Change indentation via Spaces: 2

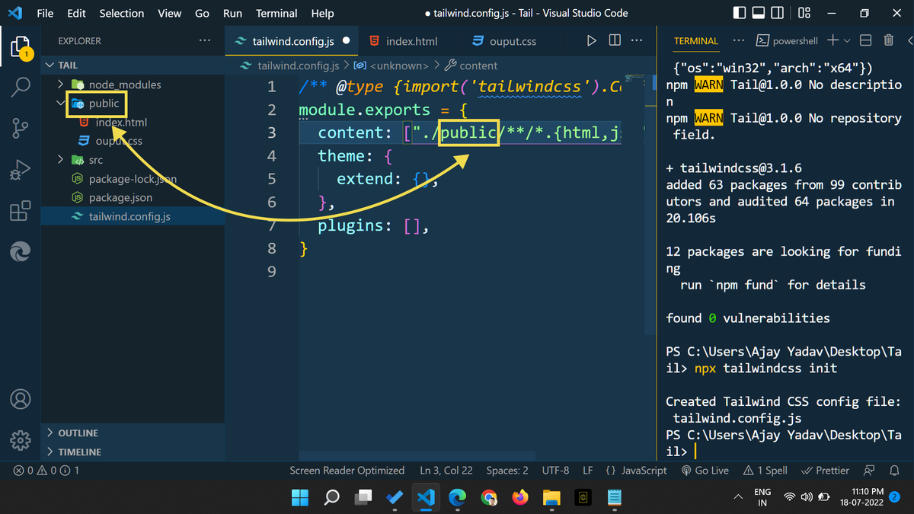tap(507, 471)
